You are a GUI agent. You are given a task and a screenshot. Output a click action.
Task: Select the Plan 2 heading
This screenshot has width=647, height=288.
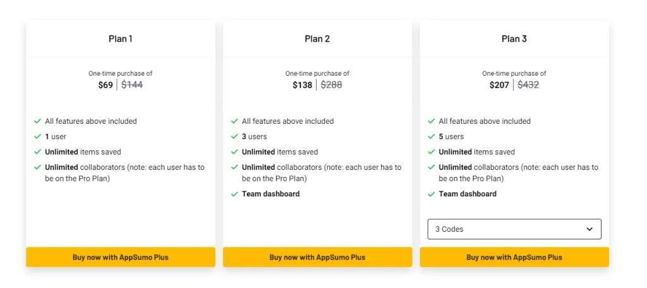pos(317,39)
